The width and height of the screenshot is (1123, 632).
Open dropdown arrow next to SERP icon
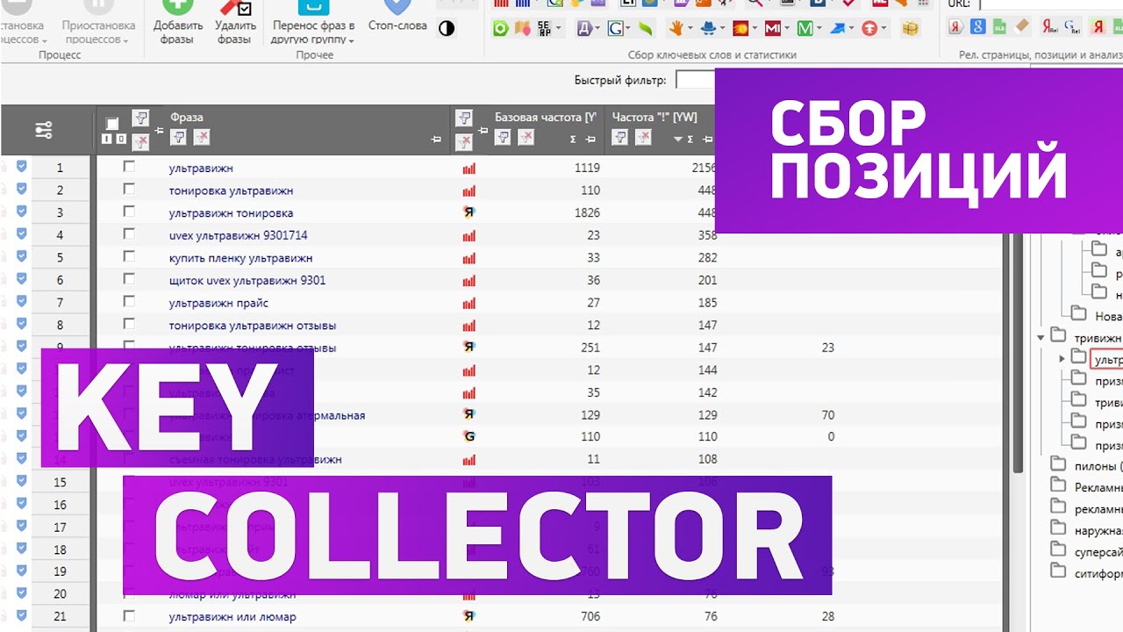[x=558, y=29]
